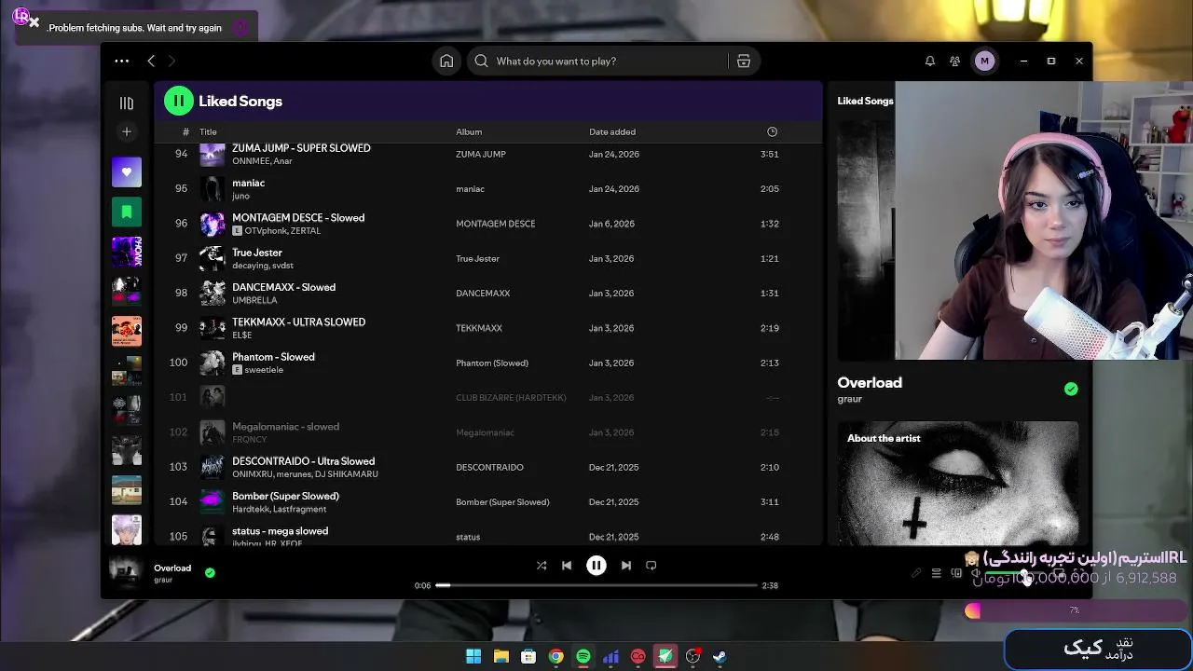Open Your Episodes bookmark in sidebar
The height and width of the screenshot is (671, 1193).
point(127,212)
